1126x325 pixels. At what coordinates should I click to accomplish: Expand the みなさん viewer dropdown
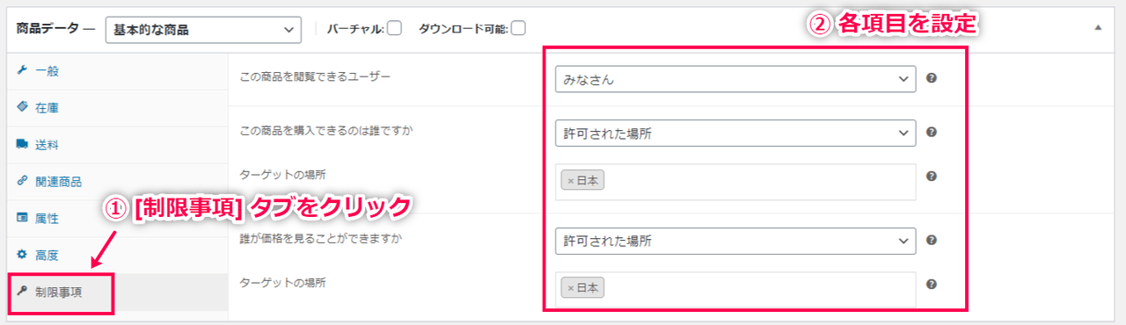tap(735, 79)
